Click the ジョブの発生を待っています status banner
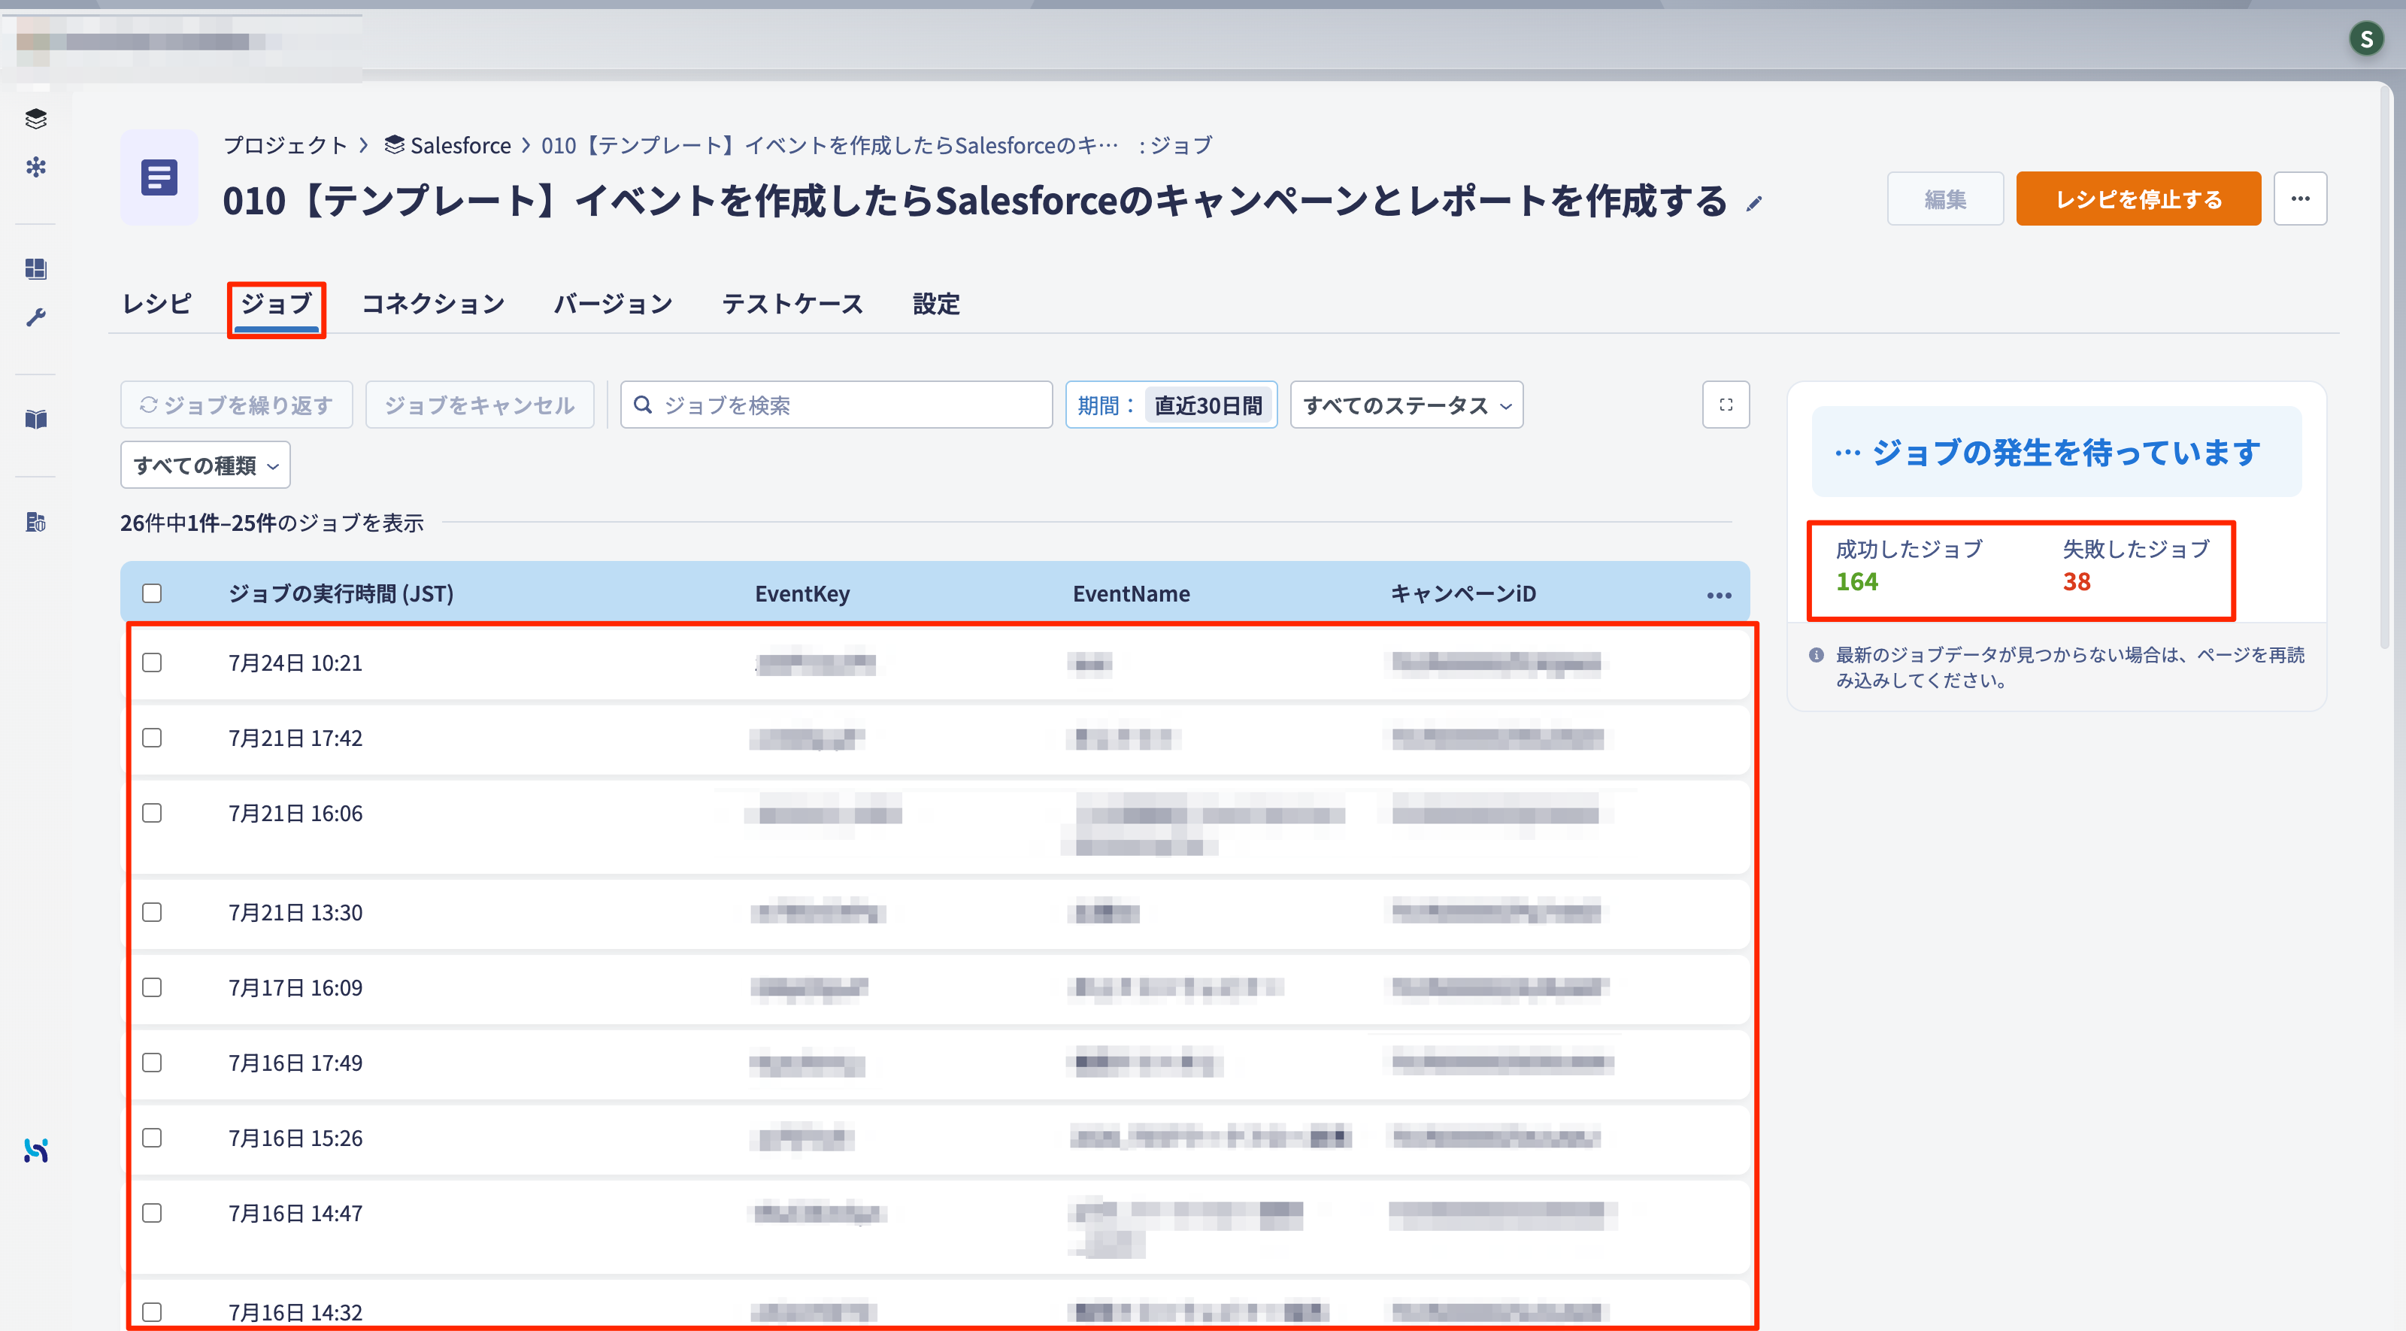This screenshot has width=2406, height=1331. 2056,452
